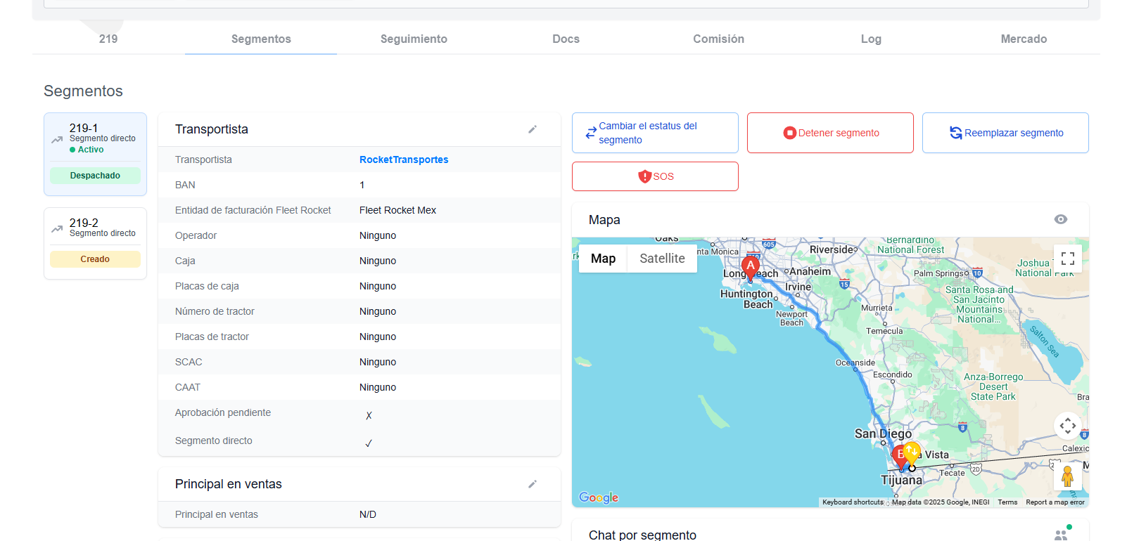Open the Mercado tab

[x=1024, y=39]
